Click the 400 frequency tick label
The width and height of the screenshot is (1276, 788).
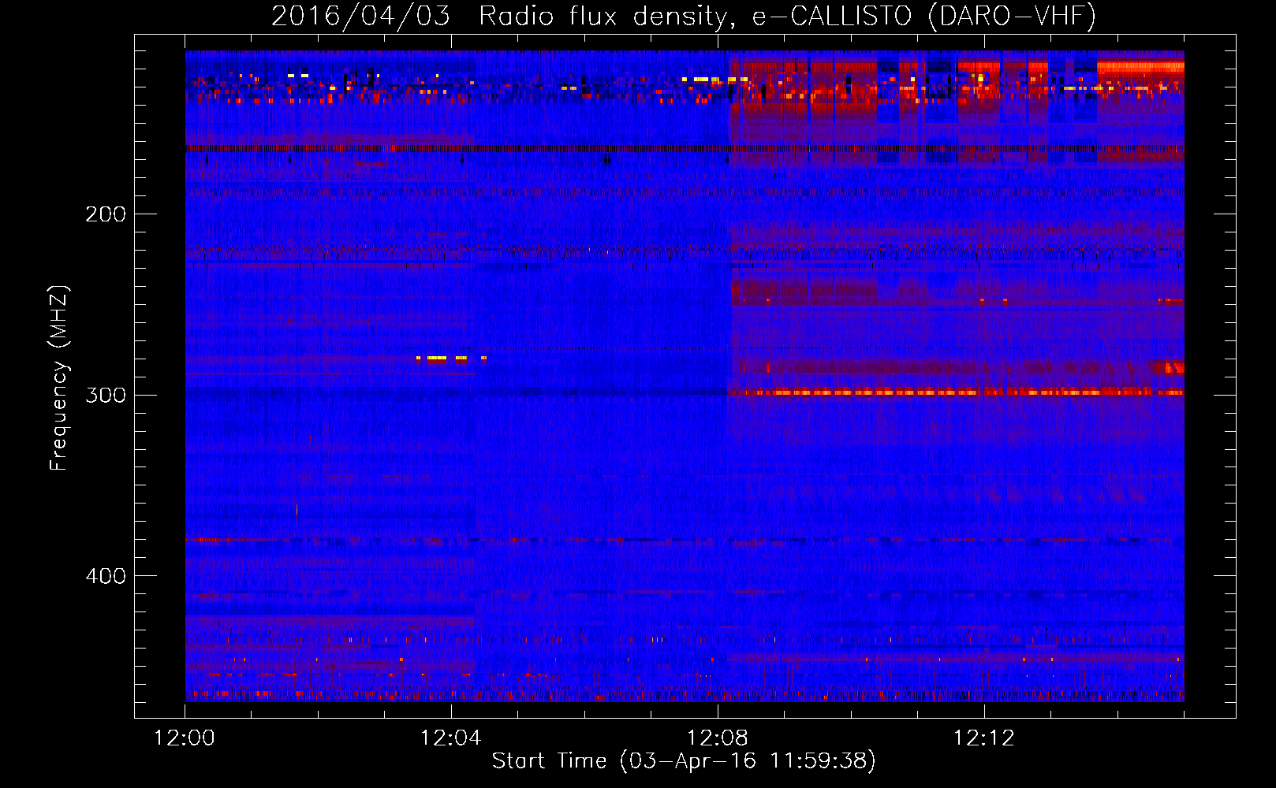click(x=106, y=576)
